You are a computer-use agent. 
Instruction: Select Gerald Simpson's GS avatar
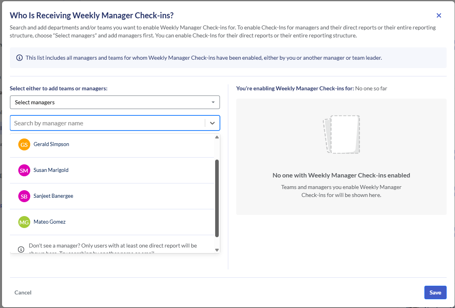[x=24, y=144]
